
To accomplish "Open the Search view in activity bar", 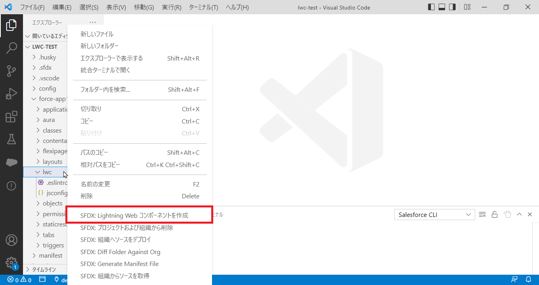I will [11, 48].
